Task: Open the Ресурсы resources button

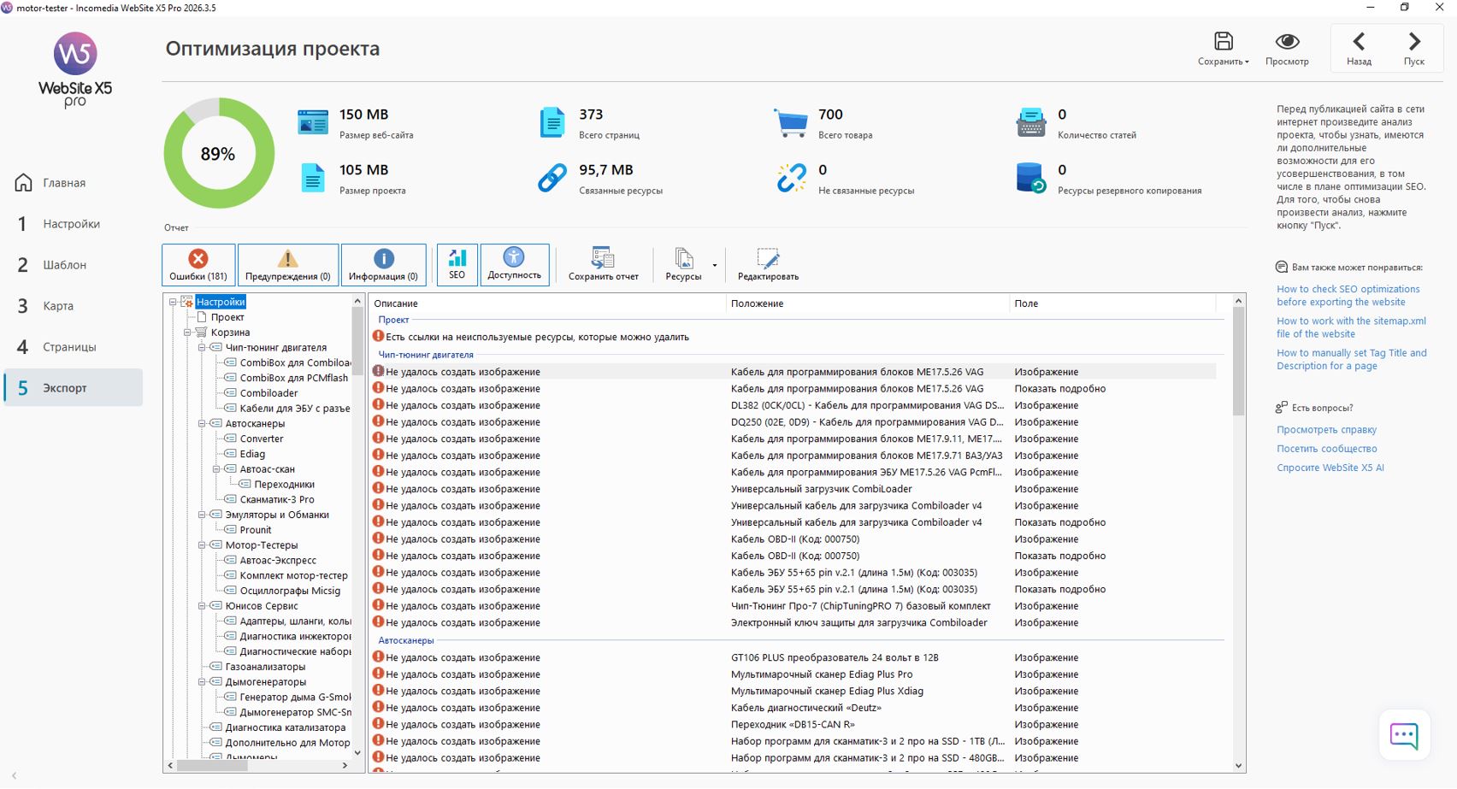Action: click(x=683, y=264)
